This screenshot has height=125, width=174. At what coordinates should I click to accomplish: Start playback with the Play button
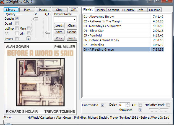click(x=27, y=10)
